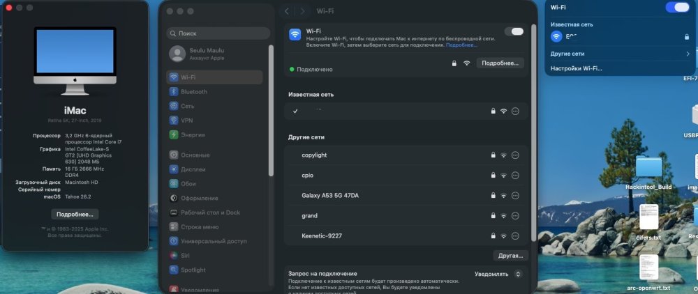
Task: Open more options for grand network
Action: 515,216
